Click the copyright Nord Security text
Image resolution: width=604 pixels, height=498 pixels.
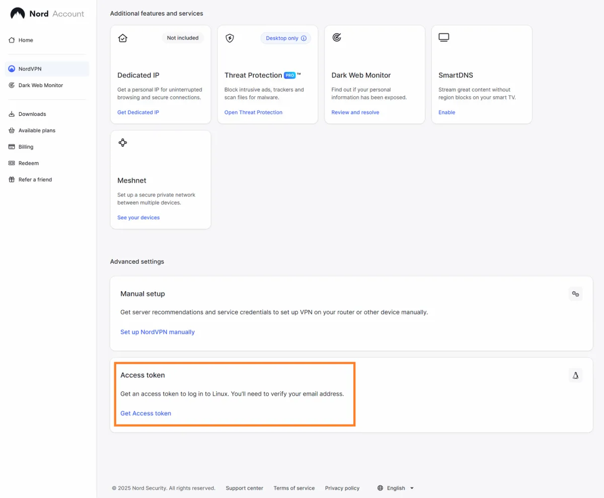[x=164, y=488]
